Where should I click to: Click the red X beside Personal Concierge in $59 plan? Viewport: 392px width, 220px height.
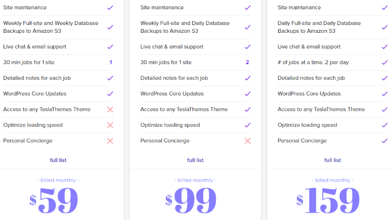point(110,141)
